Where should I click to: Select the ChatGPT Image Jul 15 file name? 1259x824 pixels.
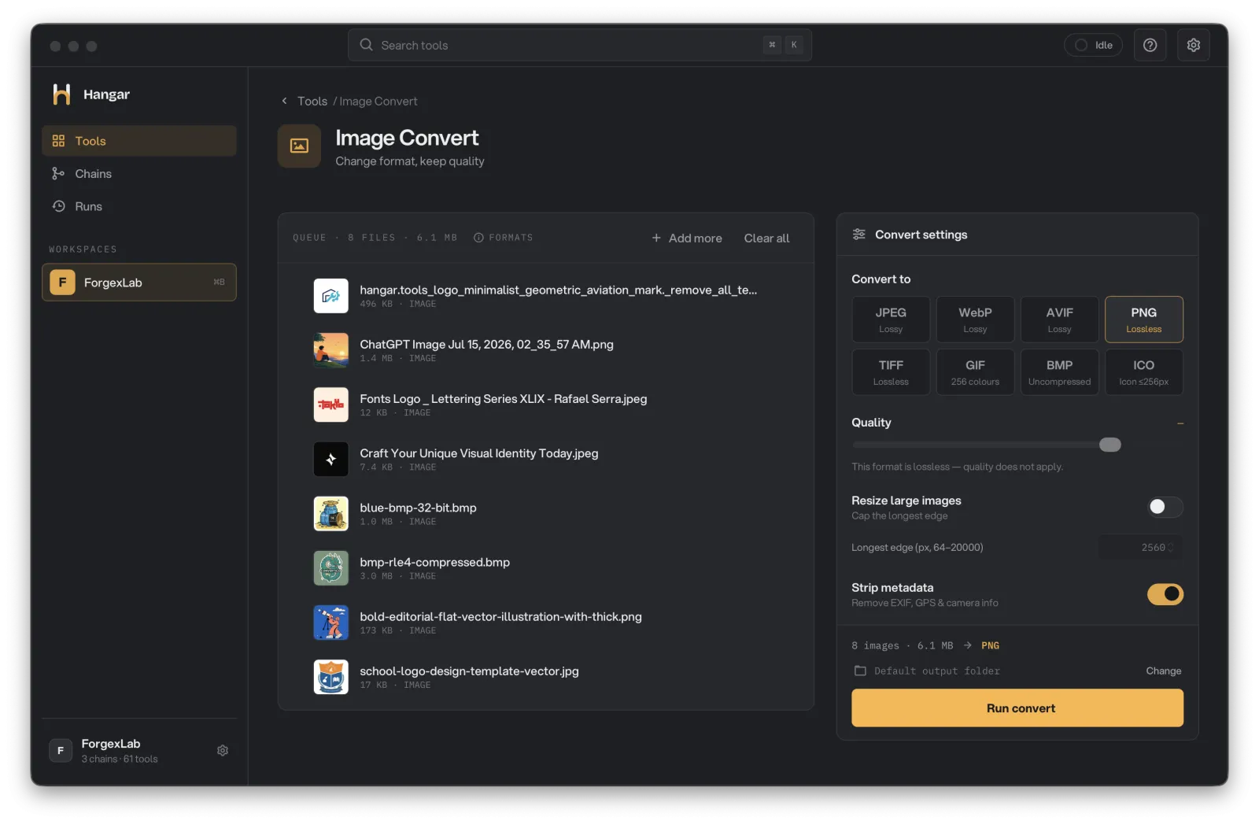(x=486, y=345)
